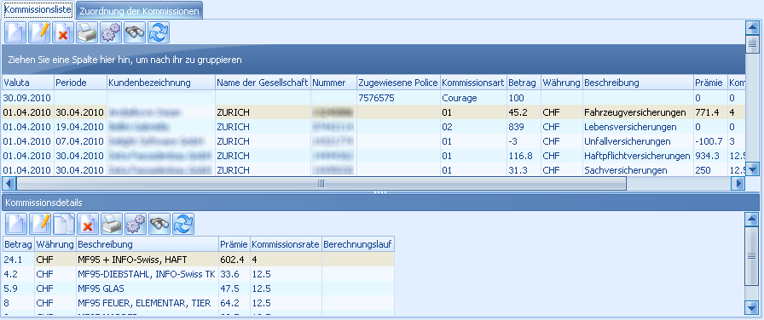This screenshot has width=764, height=320.
Task: Click up arrow of upper list's vertical scrollbar
Action: 752,28
